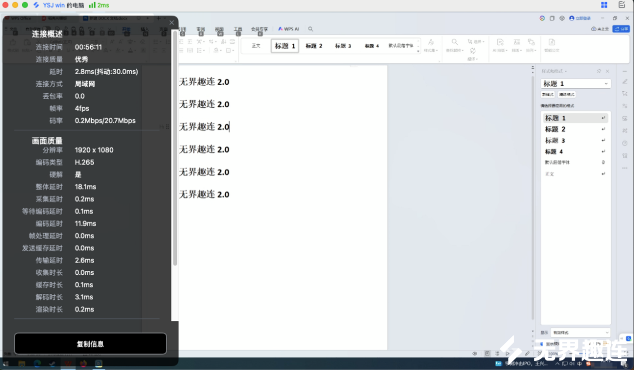Select 默认段落字体 in the style list
The width and height of the screenshot is (634, 370).
pyautogui.click(x=575, y=162)
